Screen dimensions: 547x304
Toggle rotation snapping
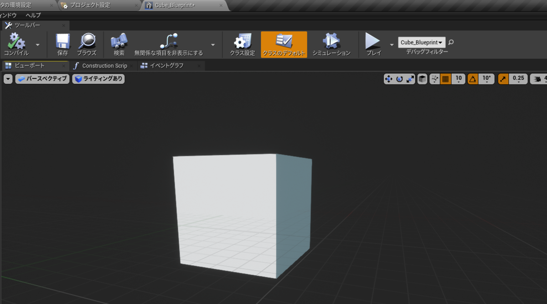pos(473,79)
